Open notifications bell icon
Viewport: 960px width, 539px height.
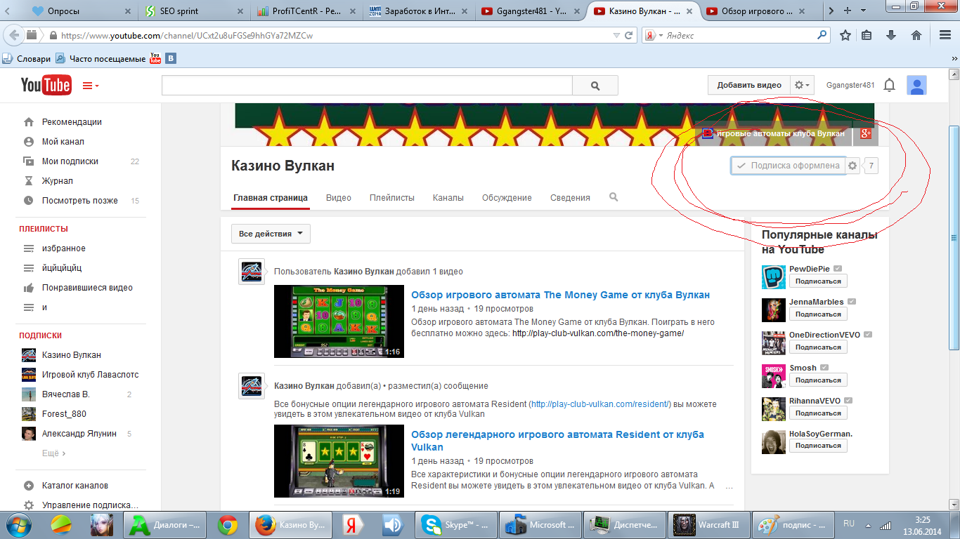(x=889, y=86)
